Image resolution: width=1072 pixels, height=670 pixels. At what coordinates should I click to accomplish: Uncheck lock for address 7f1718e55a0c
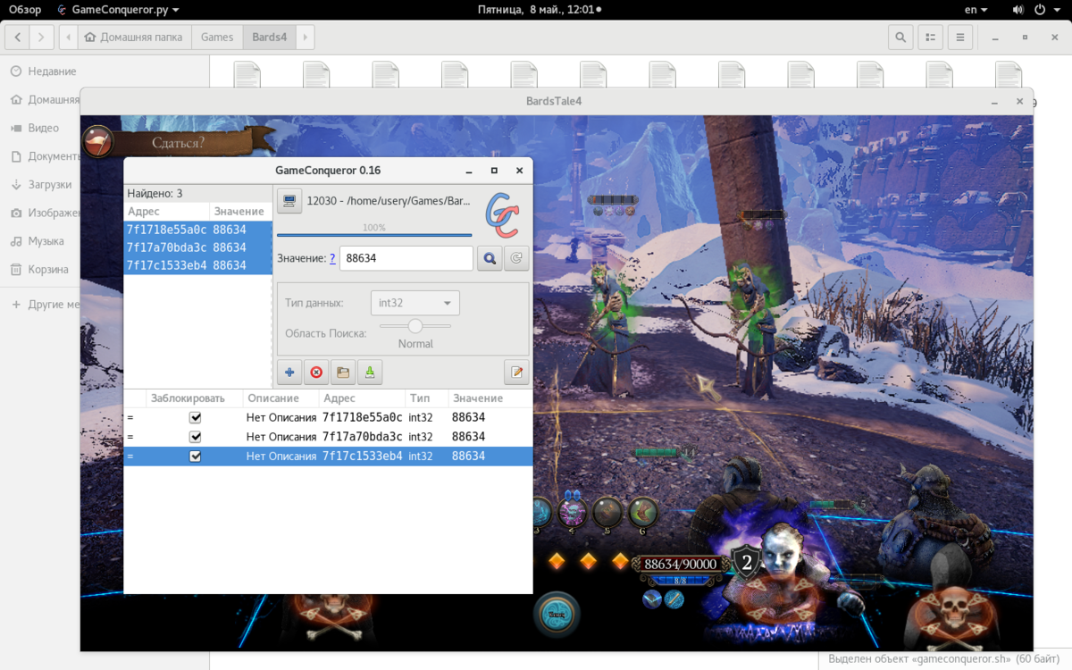(196, 417)
